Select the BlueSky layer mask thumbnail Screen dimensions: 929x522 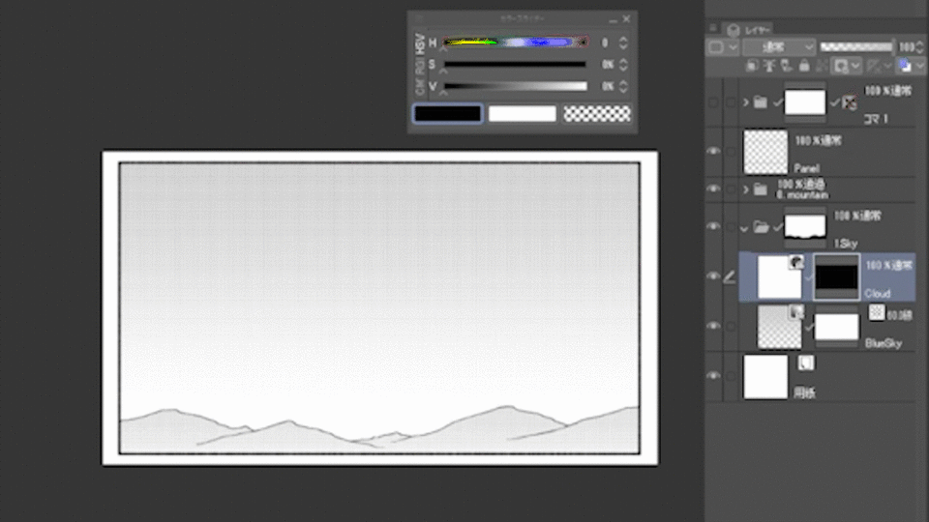point(836,327)
